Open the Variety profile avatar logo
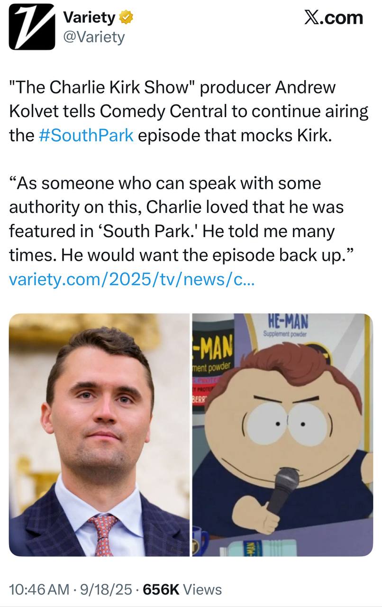Image resolution: width=382 pixels, height=607 pixels. [32, 27]
